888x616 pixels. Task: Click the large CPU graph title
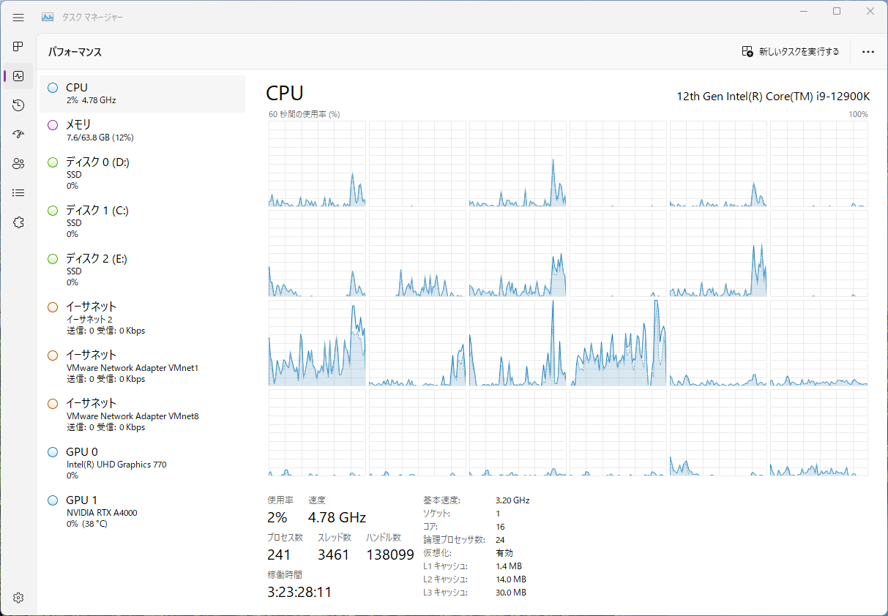285,93
